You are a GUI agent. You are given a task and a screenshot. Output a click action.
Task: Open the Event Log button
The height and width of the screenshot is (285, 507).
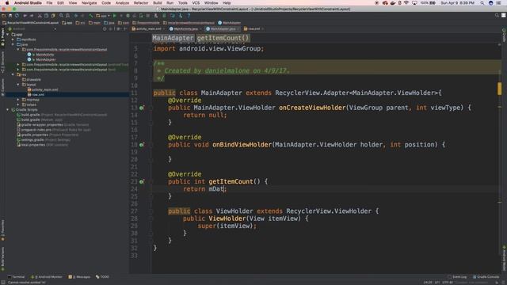pyautogui.click(x=457, y=277)
